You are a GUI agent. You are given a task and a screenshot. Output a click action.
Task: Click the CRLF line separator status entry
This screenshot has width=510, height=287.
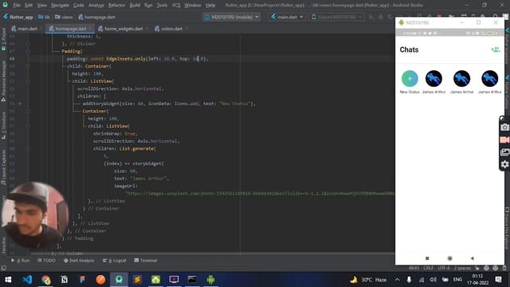428,268
